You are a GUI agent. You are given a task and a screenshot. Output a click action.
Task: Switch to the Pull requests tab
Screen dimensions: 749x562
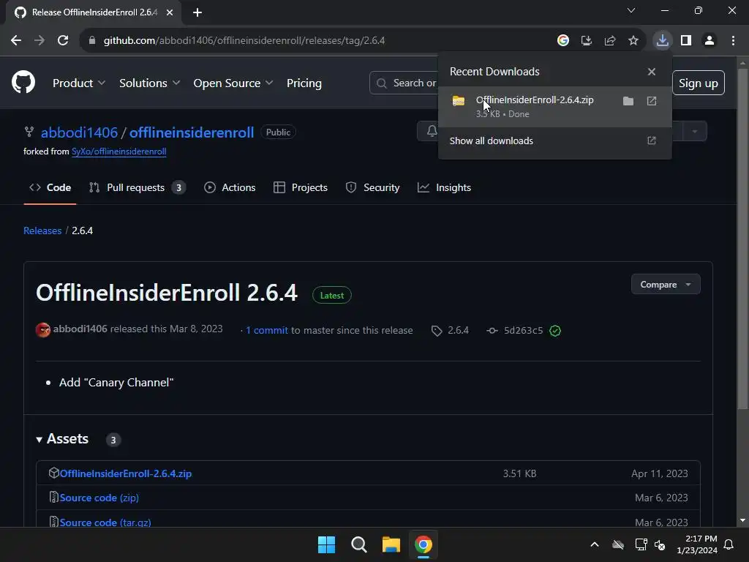pyautogui.click(x=137, y=188)
